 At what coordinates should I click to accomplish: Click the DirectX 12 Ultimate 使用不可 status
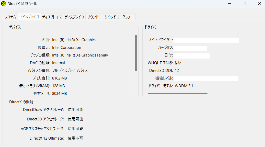(x=75, y=138)
